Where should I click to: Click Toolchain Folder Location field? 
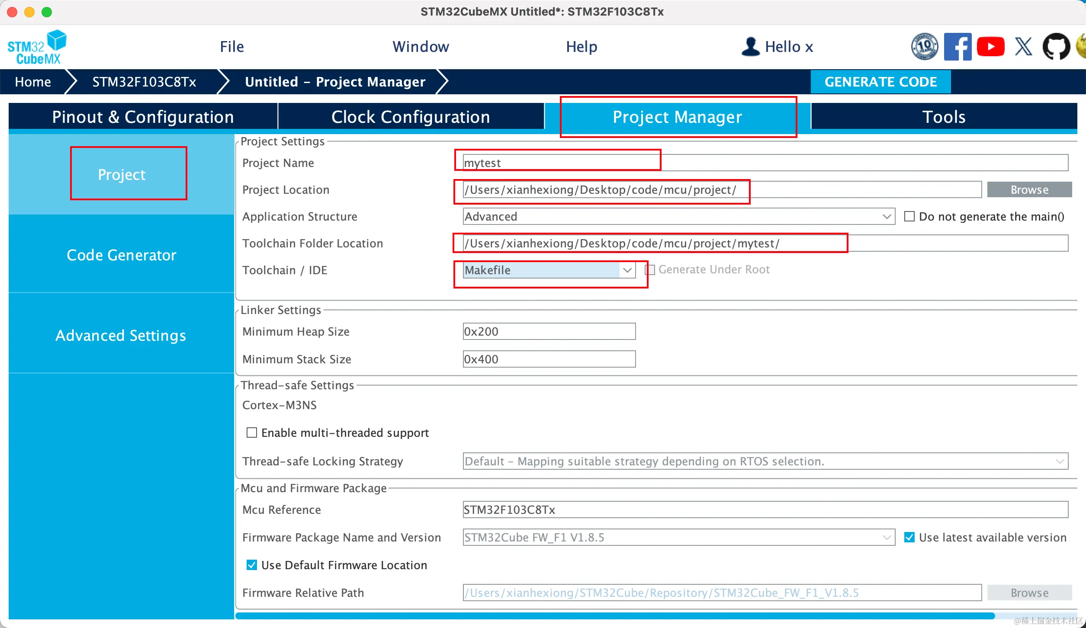point(765,244)
